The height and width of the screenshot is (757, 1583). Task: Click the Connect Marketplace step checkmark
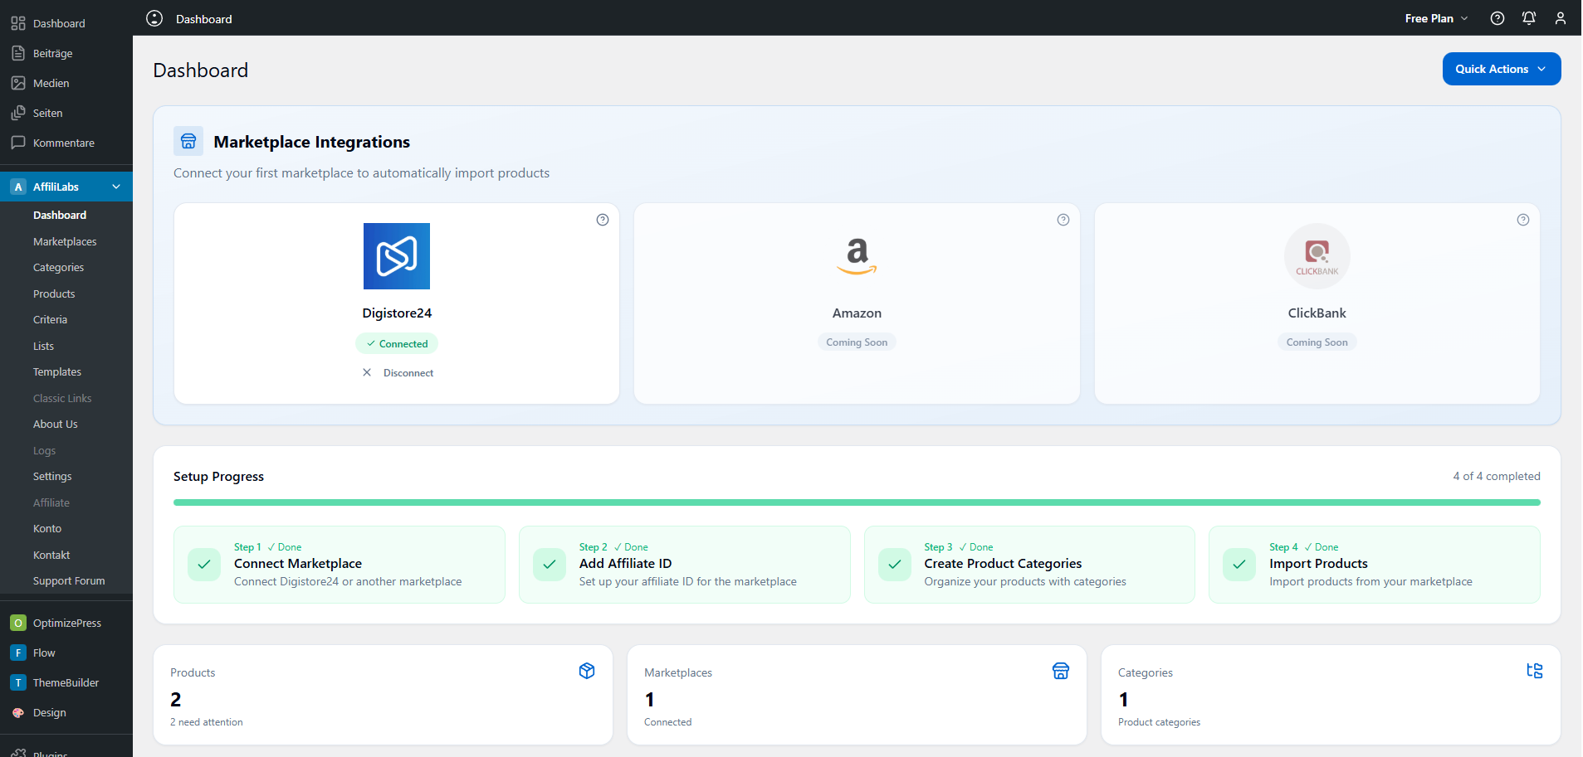(204, 565)
